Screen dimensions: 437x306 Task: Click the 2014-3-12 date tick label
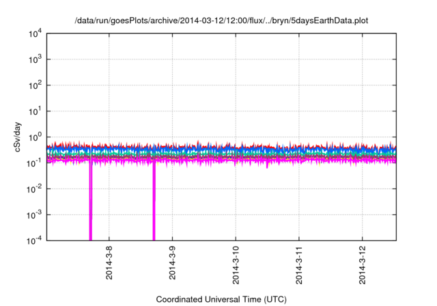(x=363, y=265)
